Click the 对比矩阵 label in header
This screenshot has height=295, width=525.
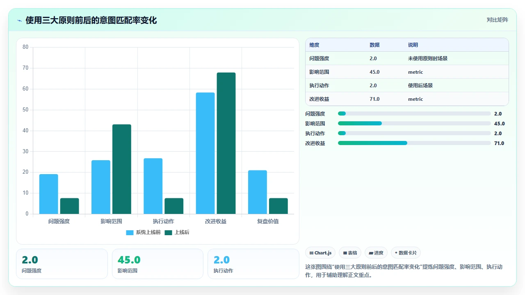point(497,20)
